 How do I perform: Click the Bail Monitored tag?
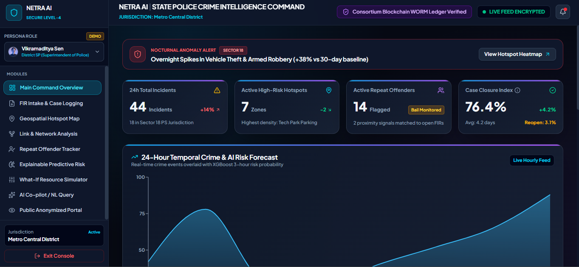point(426,110)
